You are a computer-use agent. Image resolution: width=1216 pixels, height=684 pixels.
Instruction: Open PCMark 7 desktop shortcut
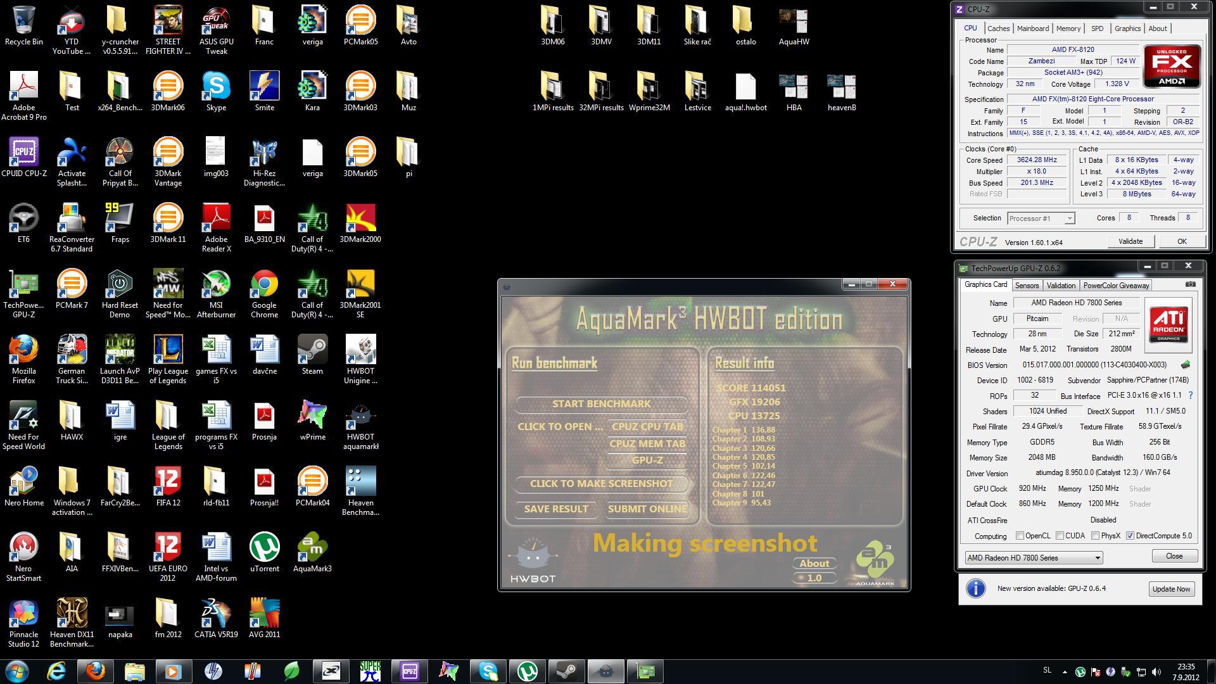72,290
